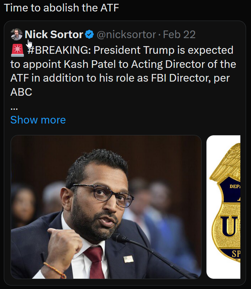
Task: Click Nick Sortor's profile avatar
Action: point(17,35)
